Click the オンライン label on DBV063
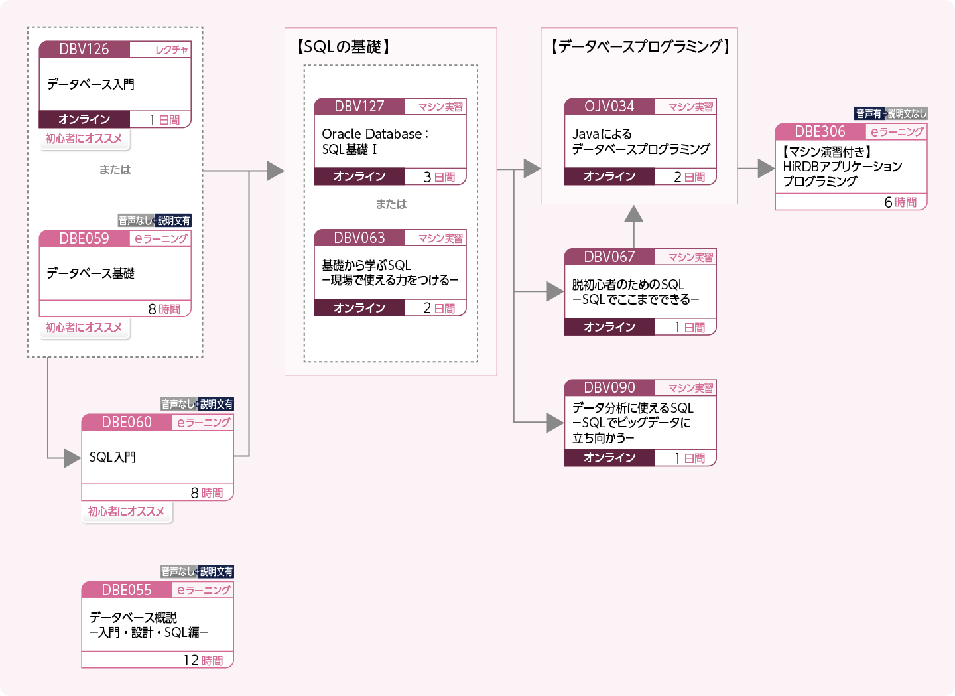955x696 pixels. tap(359, 308)
